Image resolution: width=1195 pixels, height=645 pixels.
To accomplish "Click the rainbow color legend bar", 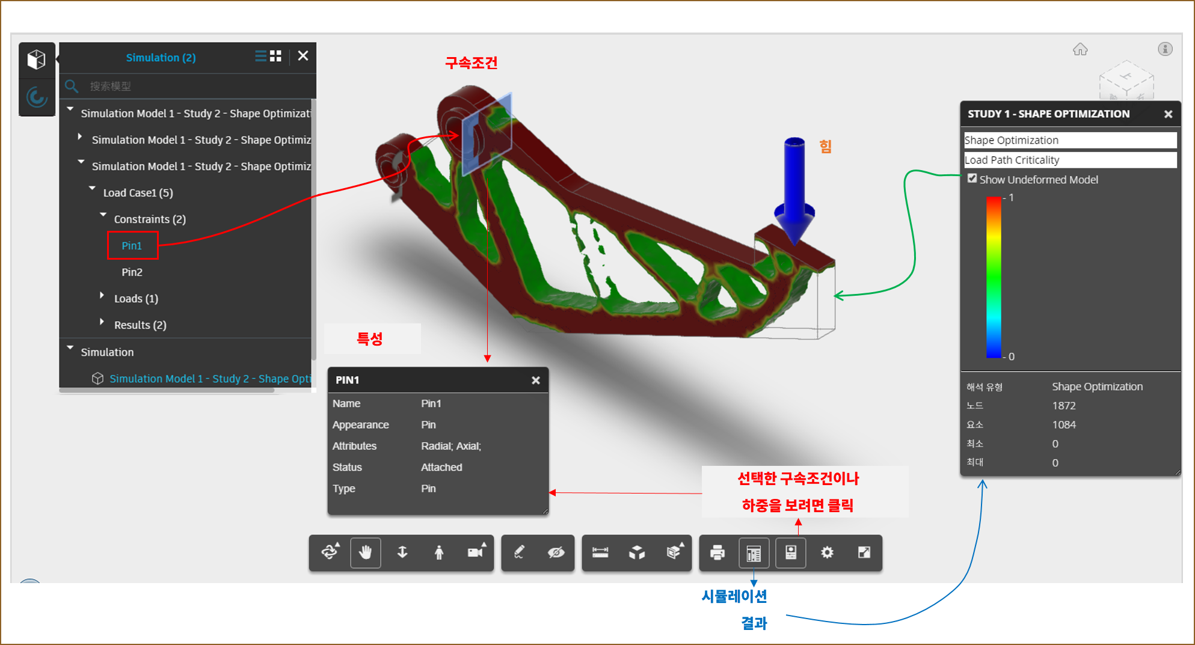I will [x=994, y=277].
